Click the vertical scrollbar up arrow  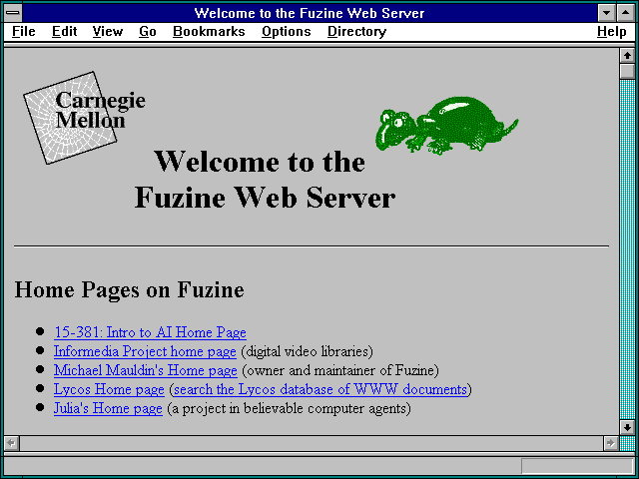(627, 56)
